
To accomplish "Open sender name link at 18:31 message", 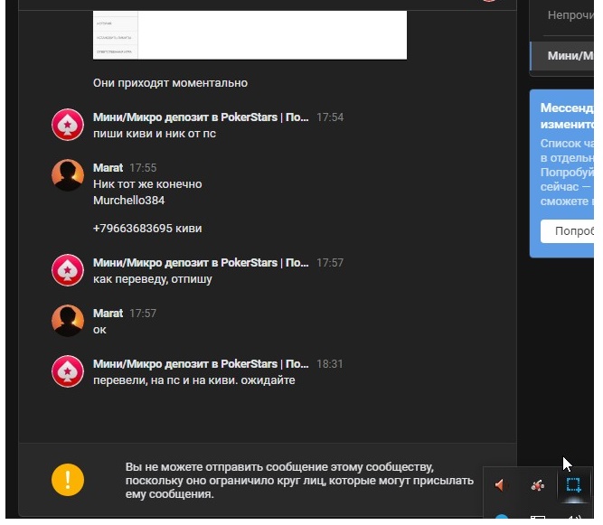I will point(201,364).
